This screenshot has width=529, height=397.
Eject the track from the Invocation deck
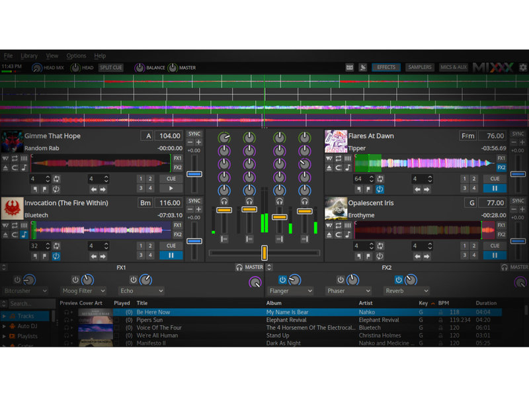[6, 234]
